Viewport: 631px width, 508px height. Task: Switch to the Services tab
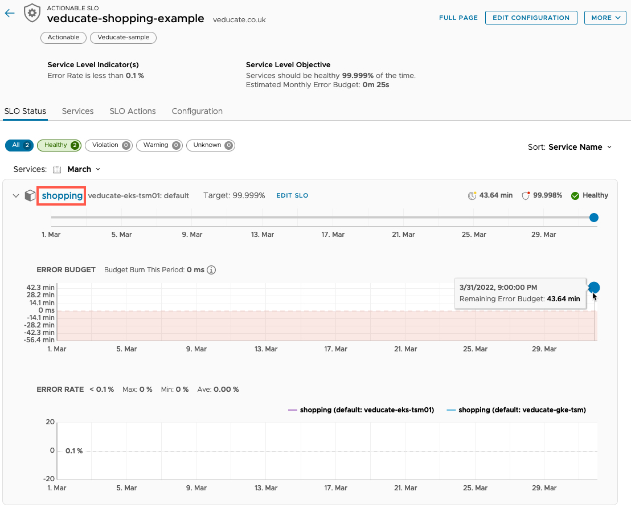coord(77,112)
